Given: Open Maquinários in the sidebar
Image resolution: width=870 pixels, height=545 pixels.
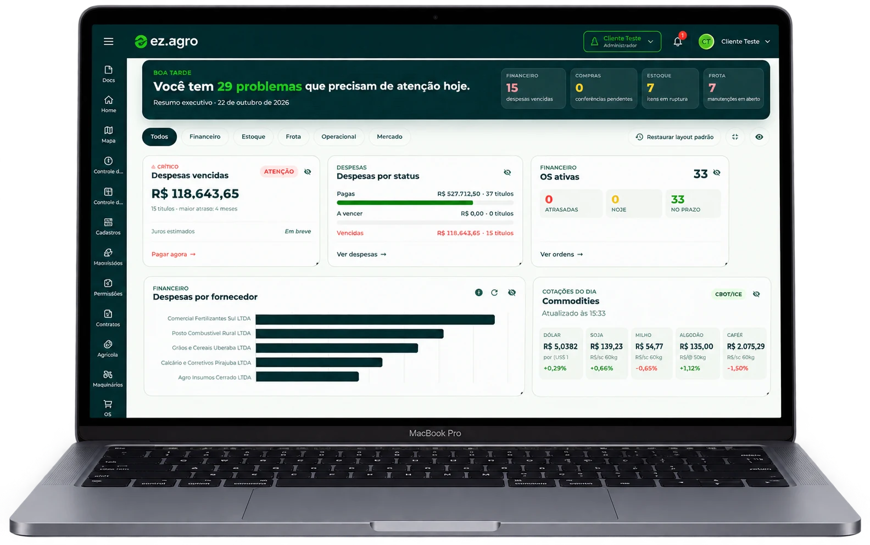Looking at the screenshot, I should (x=108, y=379).
